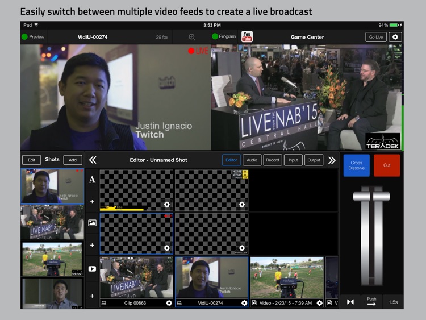Click the storage icon beside VidiU-00274 label
The image size is (426, 320).
(x=179, y=303)
